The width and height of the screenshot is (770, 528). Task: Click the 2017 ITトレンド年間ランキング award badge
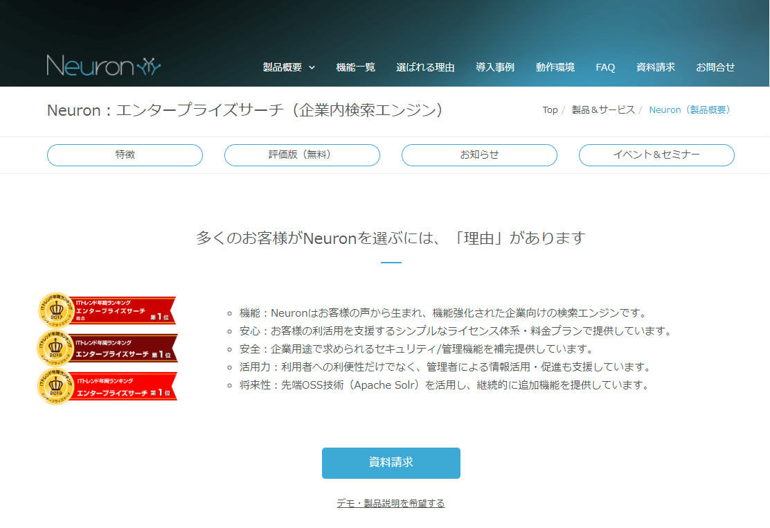107,310
